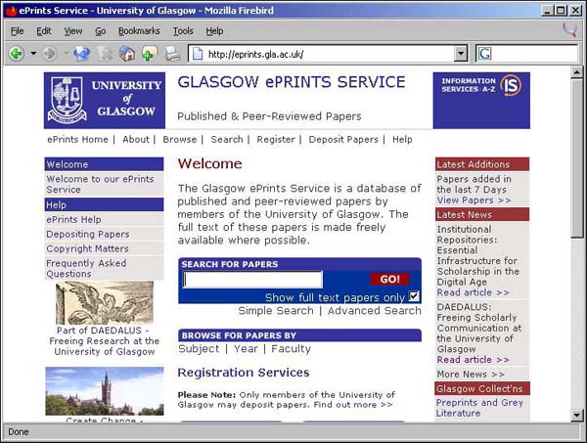Click the new tab plus icon
Screen dimensions: 587x443
tap(150, 54)
